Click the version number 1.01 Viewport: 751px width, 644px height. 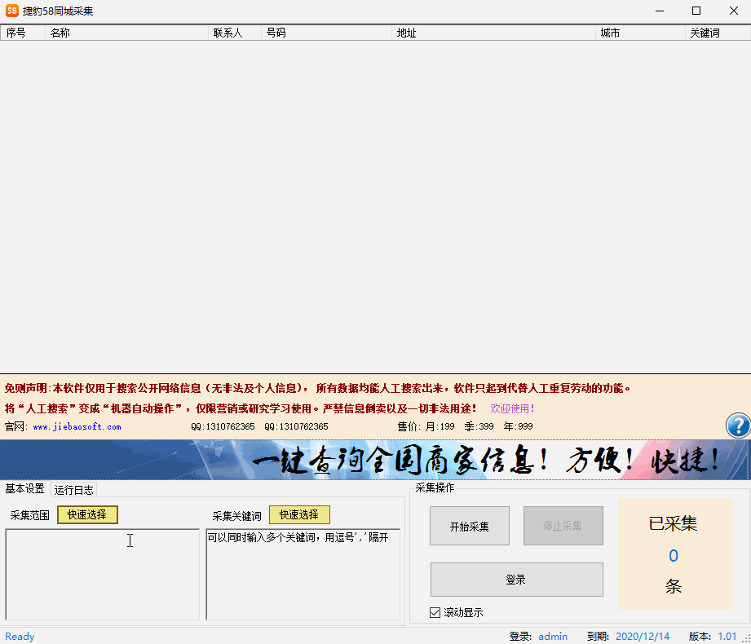727,637
